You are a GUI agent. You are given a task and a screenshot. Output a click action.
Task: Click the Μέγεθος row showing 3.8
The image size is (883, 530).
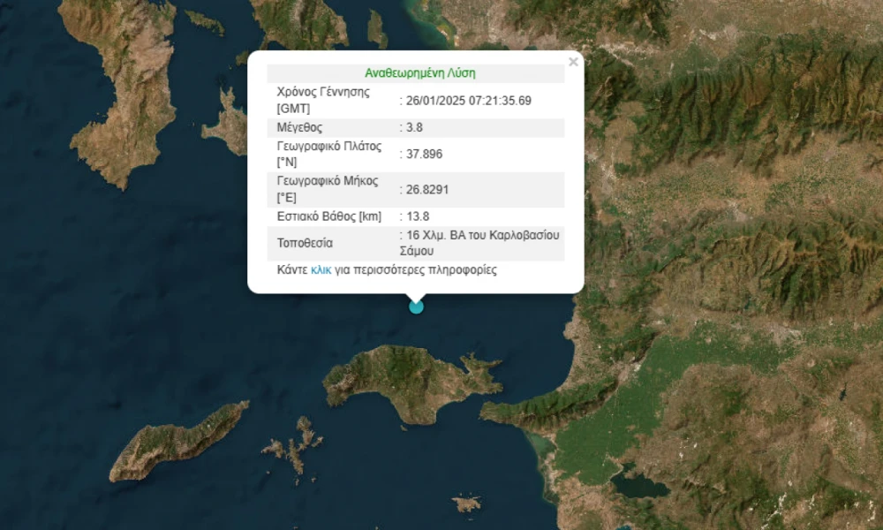pyautogui.click(x=417, y=127)
